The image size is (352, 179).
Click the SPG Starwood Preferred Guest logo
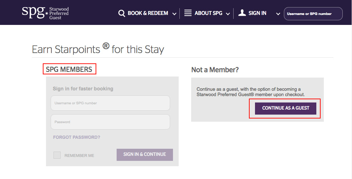pyautogui.click(x=45, y=13)
